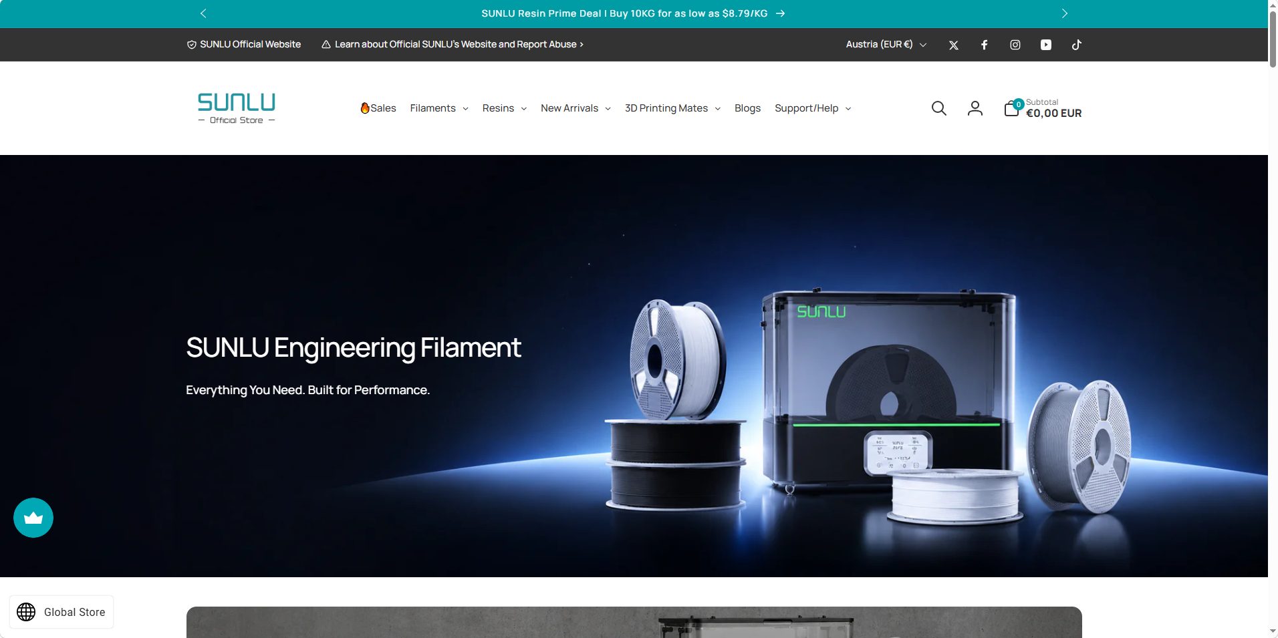The width and height of the screenshot is (1278, 638).
Task: Show previous announcement with left arrow
Action: pos(203,13)
